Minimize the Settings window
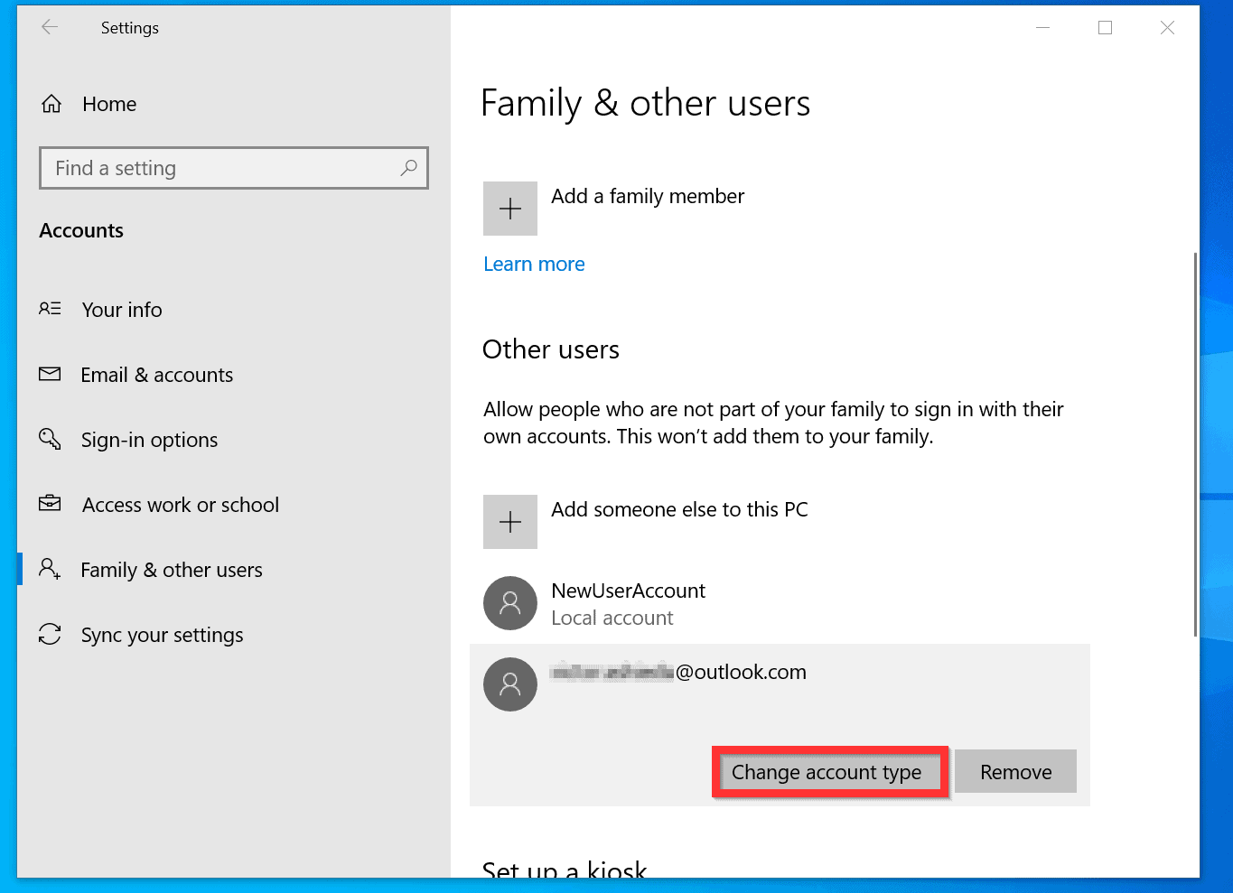The height and width of the screenshot is (893, 1233). [x=1042, y=28]
